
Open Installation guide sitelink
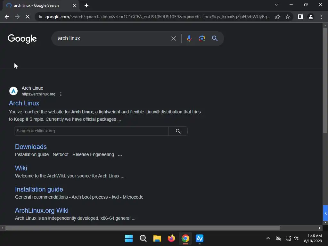coord(39,189)
